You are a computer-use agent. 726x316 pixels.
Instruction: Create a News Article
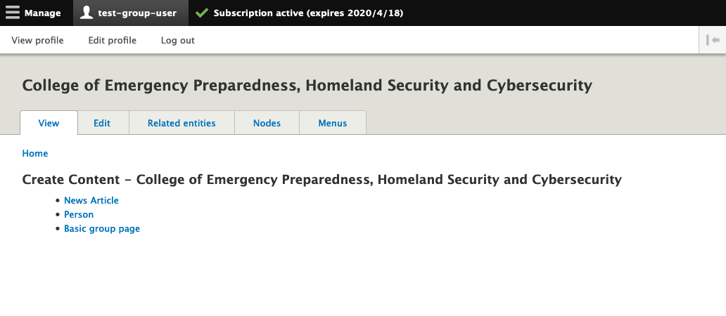pyautogui.click(x=91, y=200)
